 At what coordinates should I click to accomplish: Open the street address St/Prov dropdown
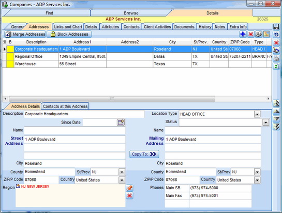point(122,172)
